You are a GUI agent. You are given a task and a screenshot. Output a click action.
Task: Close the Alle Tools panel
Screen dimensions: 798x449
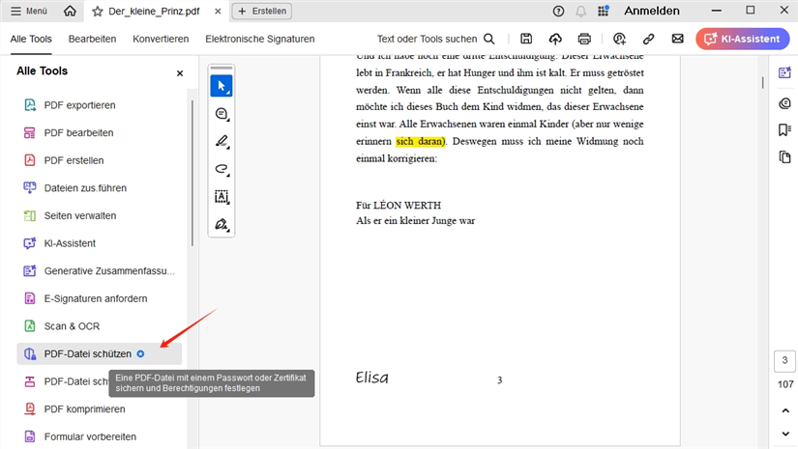(180, 73)
